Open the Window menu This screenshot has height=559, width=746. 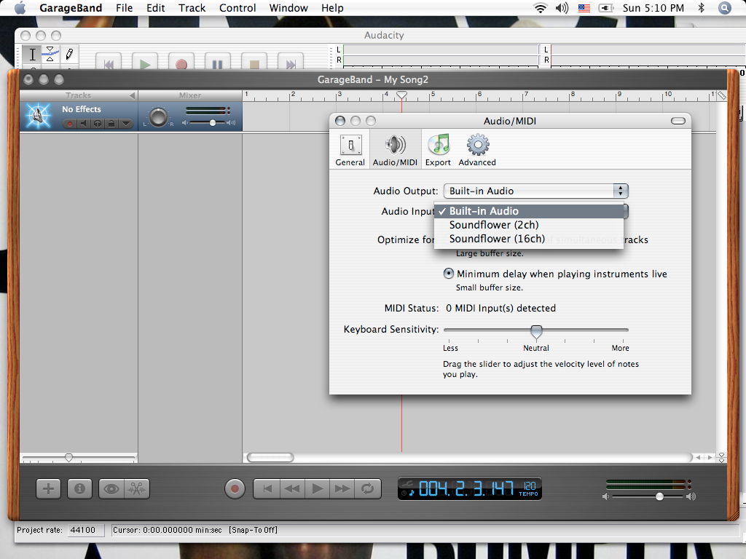click(288, 8)
